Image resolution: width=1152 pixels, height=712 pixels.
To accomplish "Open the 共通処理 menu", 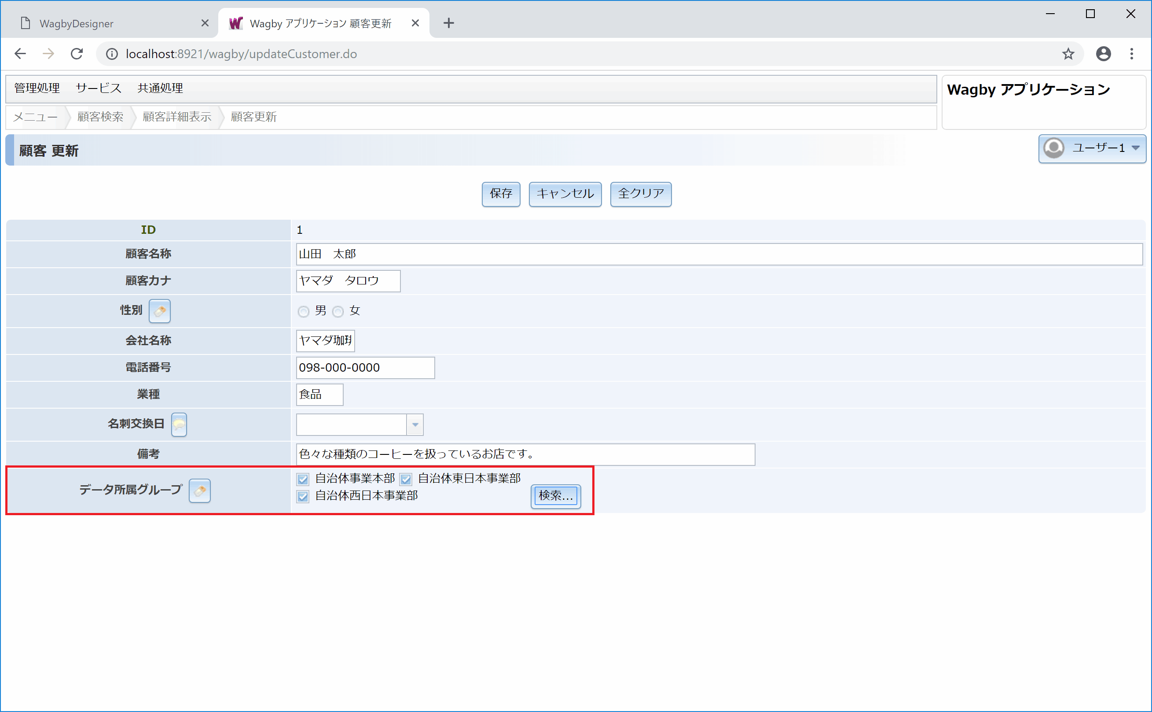I will [160, 88].
